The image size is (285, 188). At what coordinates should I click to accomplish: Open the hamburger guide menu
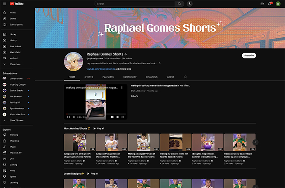5,4
